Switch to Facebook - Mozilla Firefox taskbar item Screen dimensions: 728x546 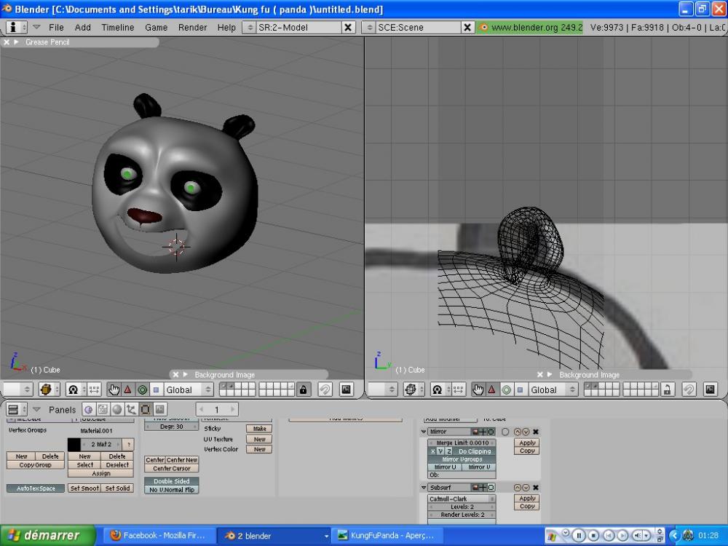point(160,535)
